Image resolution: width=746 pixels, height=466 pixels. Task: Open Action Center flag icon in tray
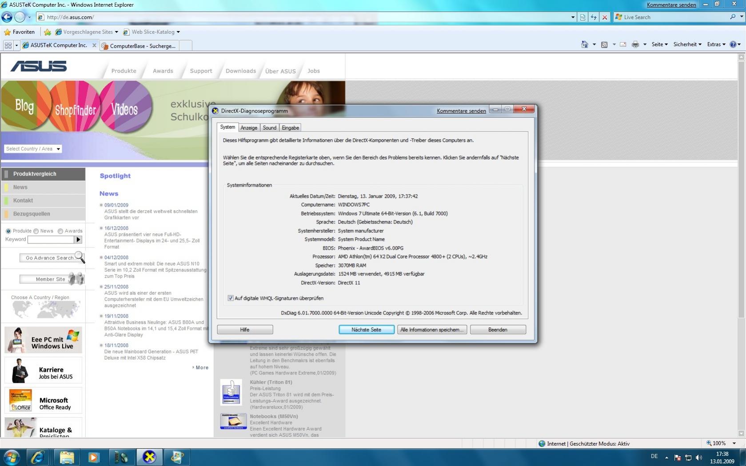[x=678, y=458]
